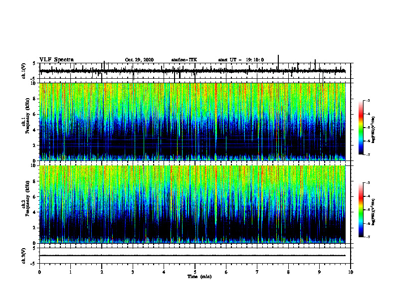Click the "VLF Spectra" plot title
Screen dimensions: 395x305
(56, 60)
